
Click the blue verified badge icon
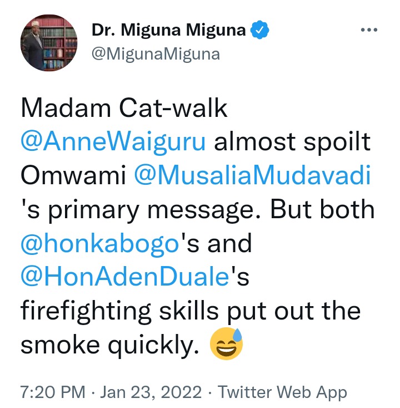259,30
